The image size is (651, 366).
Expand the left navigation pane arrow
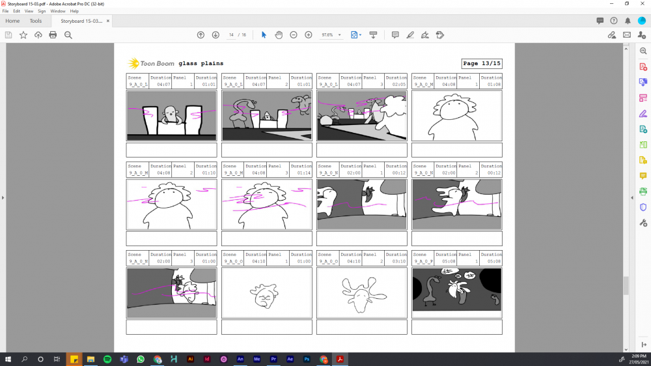coord(3,197)
